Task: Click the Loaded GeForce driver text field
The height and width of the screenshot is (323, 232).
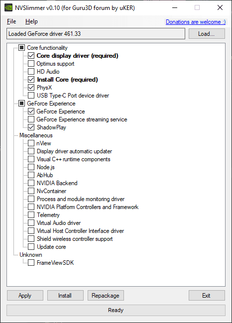Action: [96, 34]
